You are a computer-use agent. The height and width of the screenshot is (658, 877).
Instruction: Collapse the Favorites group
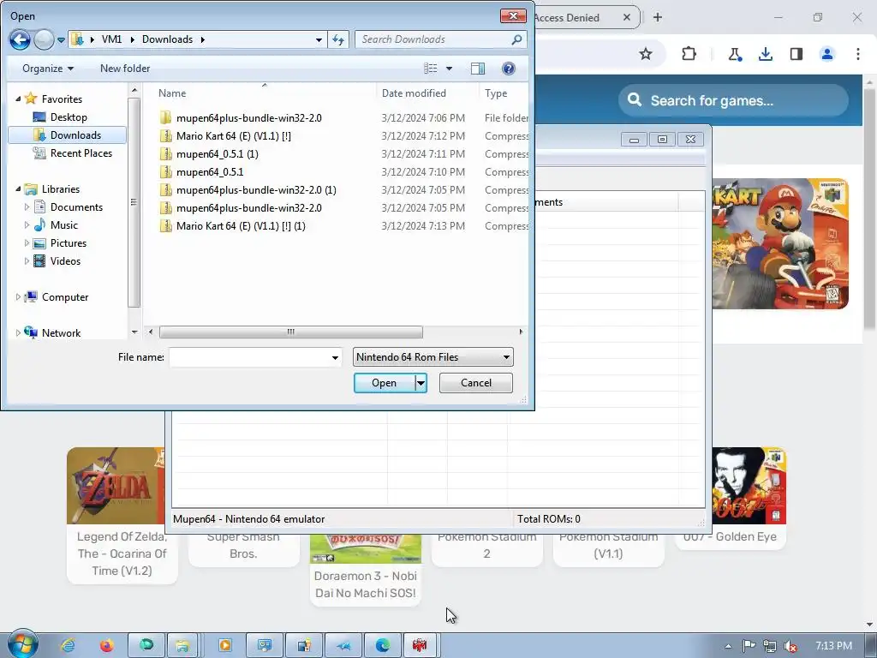tap(18, 99)
